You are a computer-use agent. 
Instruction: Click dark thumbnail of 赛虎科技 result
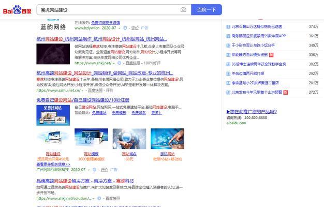point(53,54)
